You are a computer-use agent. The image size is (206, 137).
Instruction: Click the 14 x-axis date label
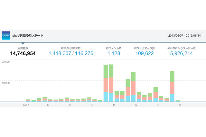point(180,105)
